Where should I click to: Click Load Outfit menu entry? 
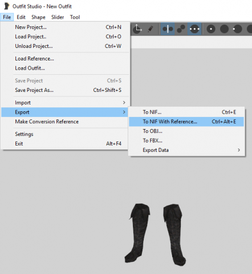pos(65,68)
